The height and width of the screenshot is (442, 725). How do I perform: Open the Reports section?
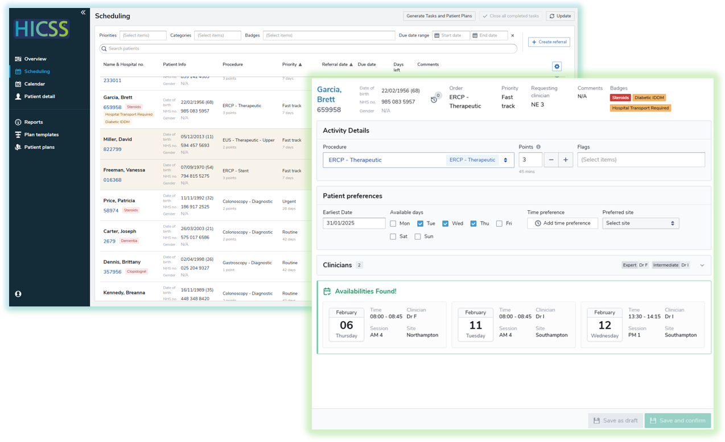pyautogui.click(x=17, y=122)
